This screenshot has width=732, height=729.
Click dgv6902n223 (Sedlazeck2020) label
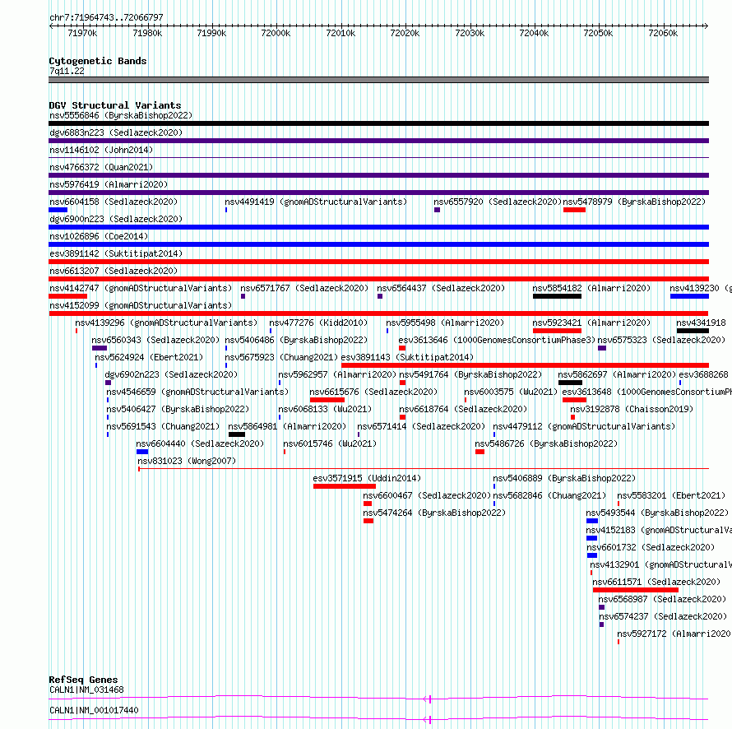point(171,374)
